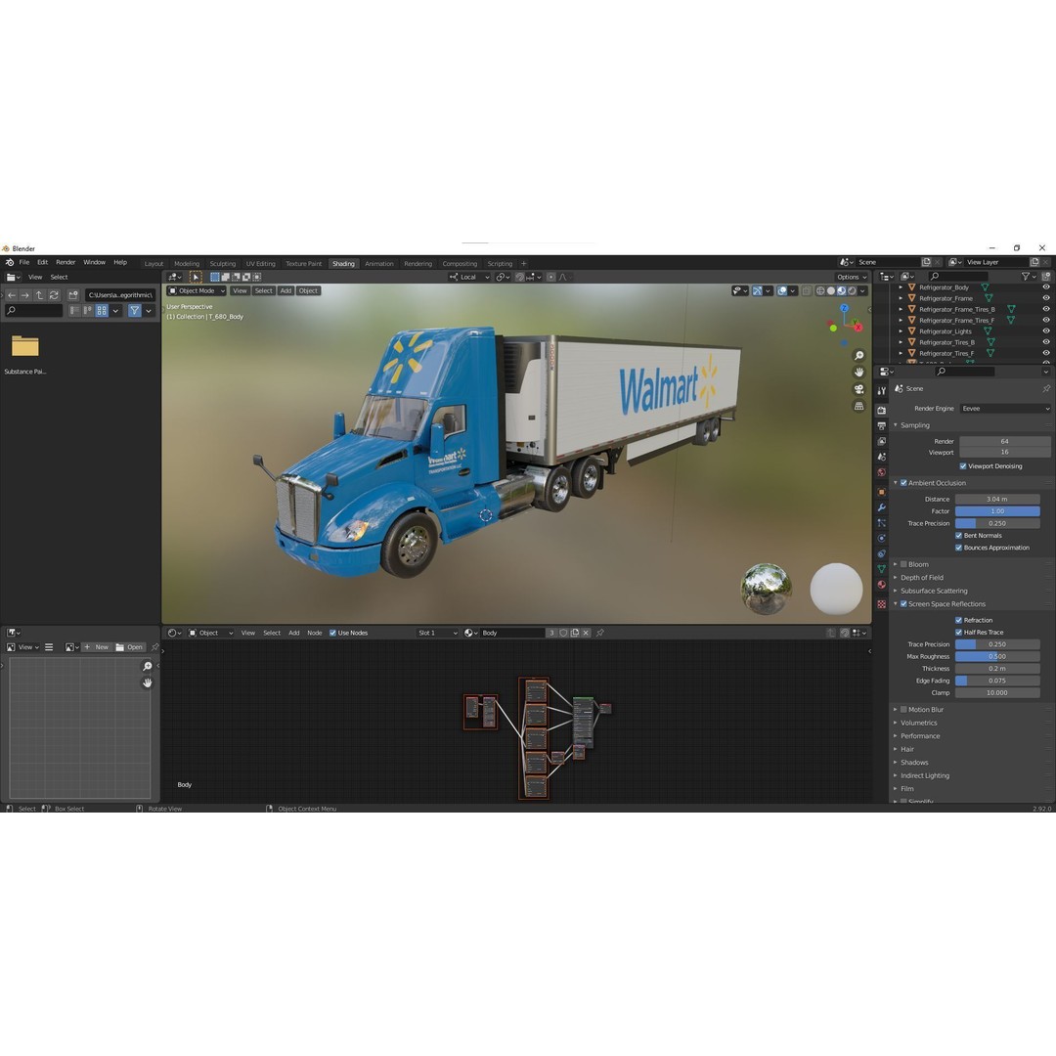
Task: Switch viewport to rendered shading
Action: [x=852, y=291]
